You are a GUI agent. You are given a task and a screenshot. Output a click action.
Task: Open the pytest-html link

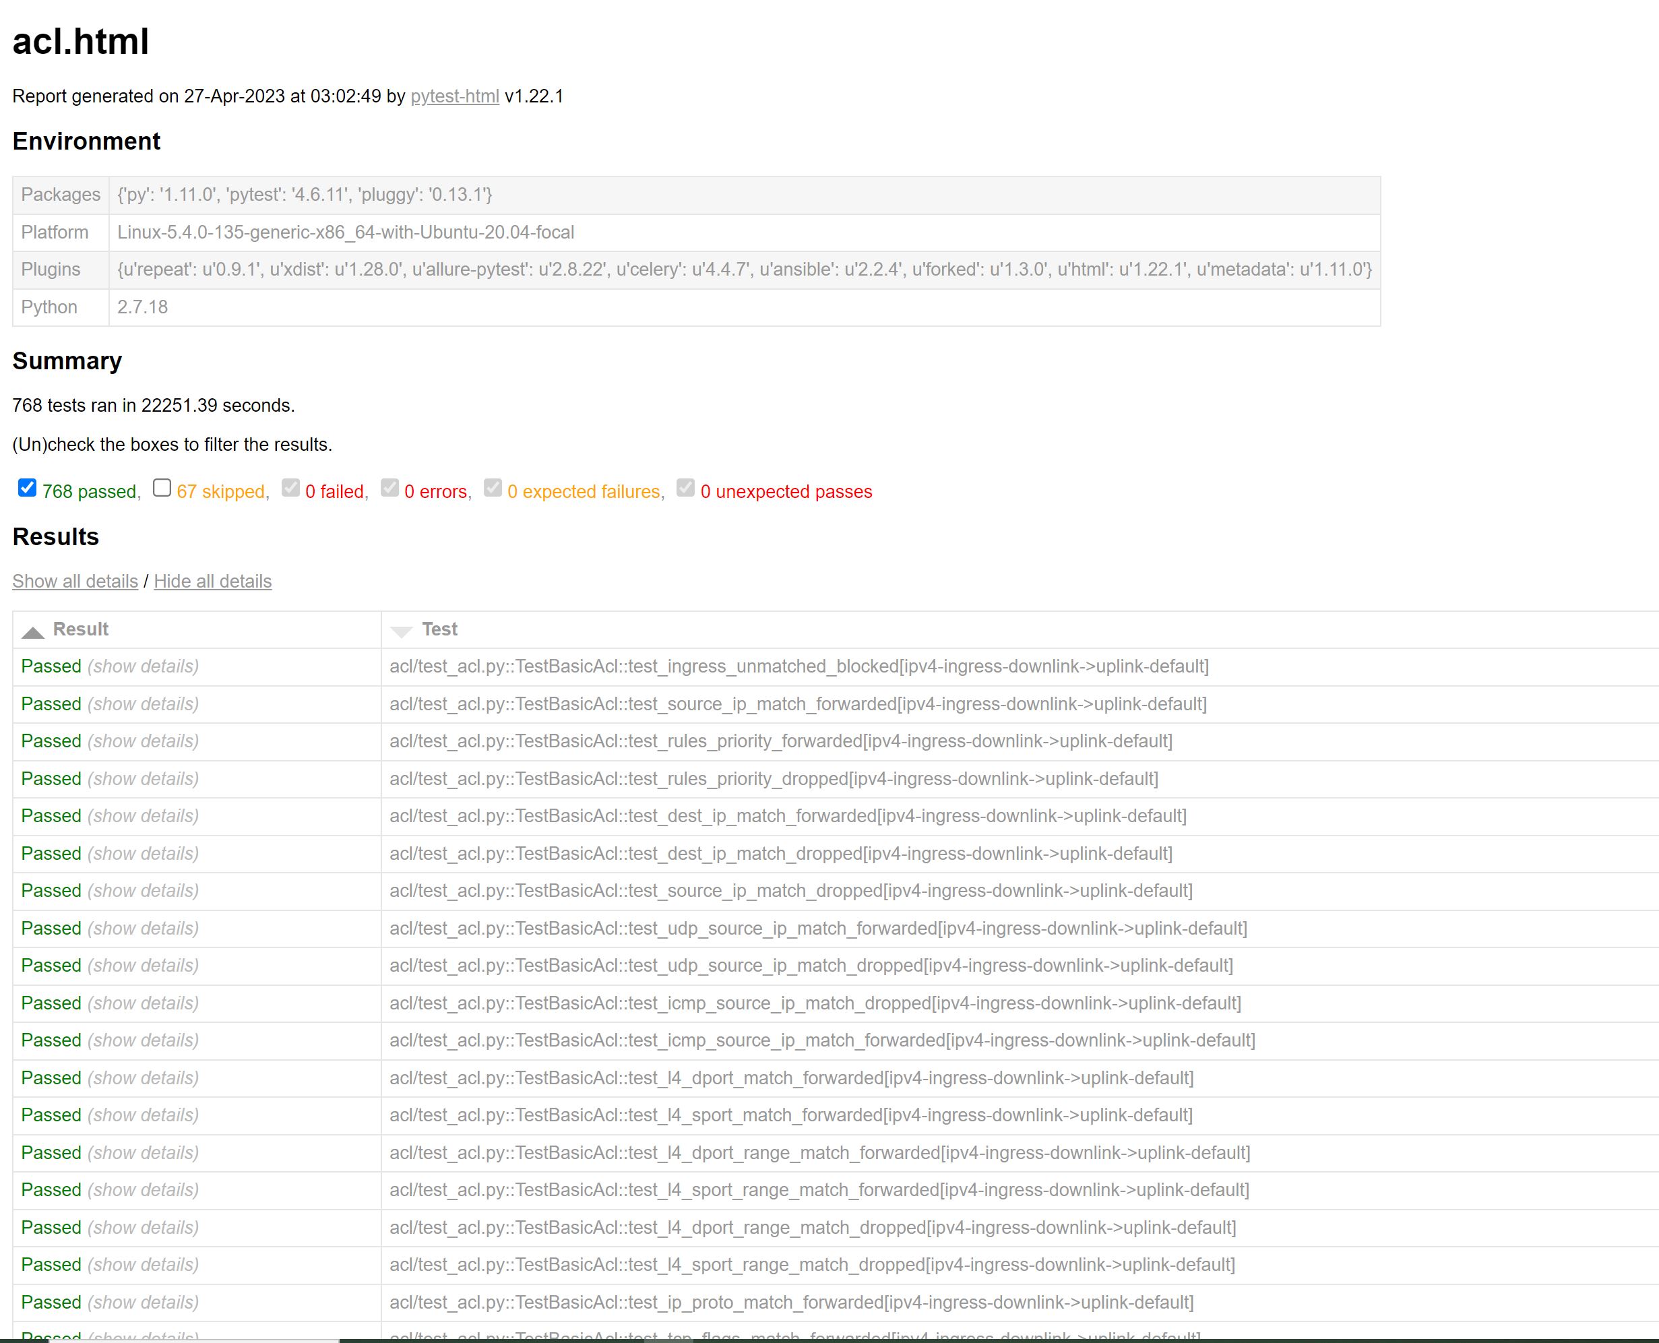pyautogui.click(x=454, y=96)
